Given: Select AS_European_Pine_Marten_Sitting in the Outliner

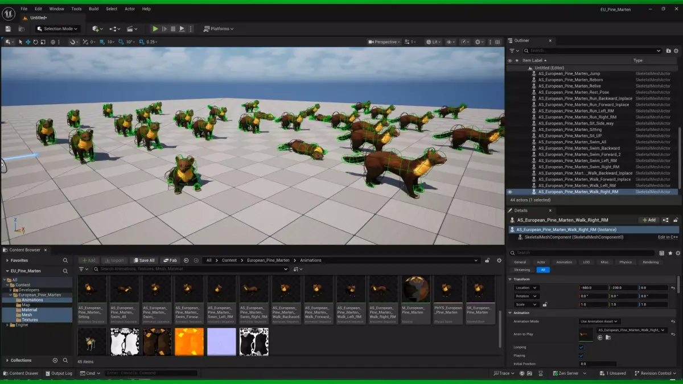Looking at the screenshot, I should pyautogui.click(x=570, y=130).
